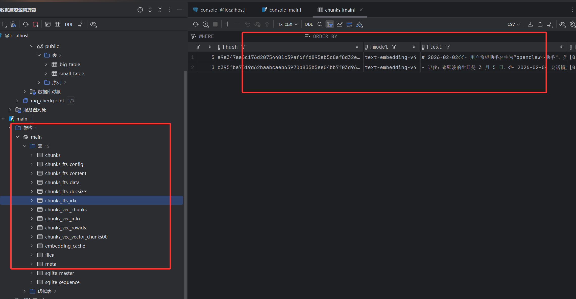Click the DDL button in explorer toolbar
Viewport: 576px width, 299px height.
click(69, 24)
